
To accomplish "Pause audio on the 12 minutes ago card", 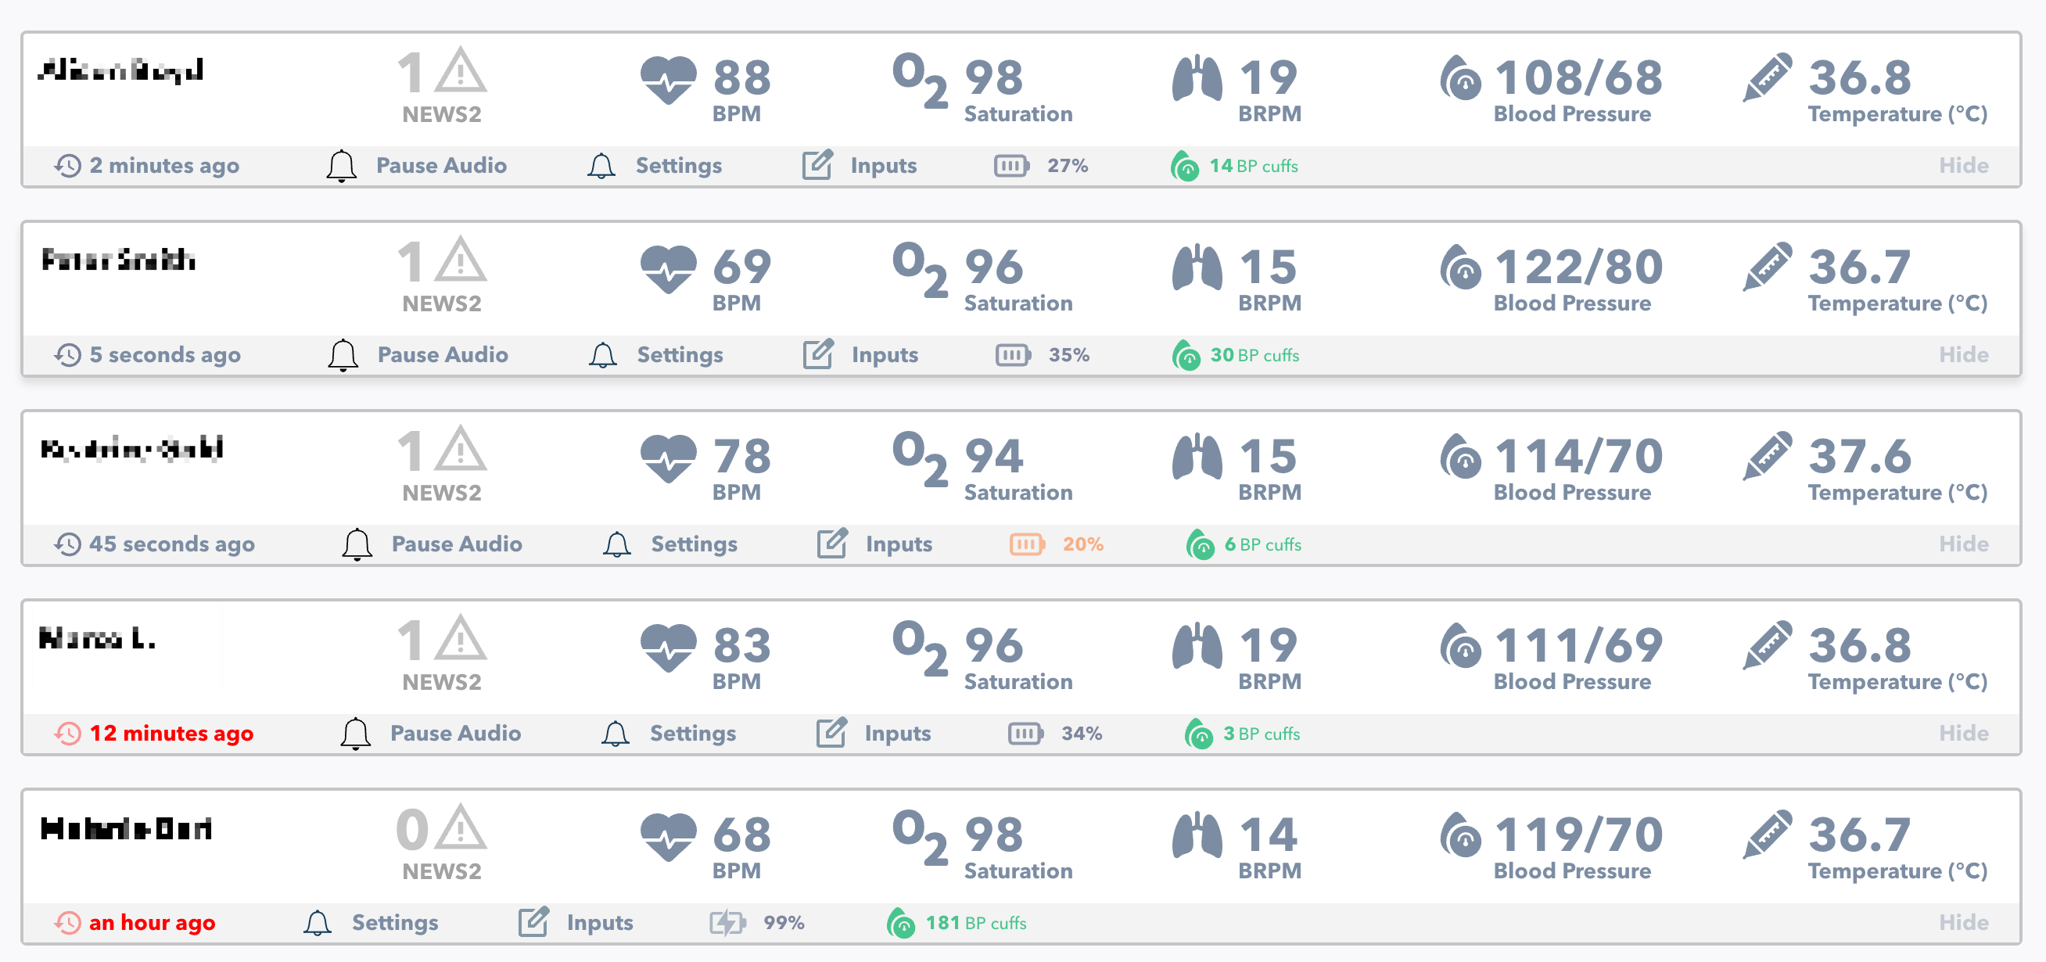I will (x=455, y=733).
